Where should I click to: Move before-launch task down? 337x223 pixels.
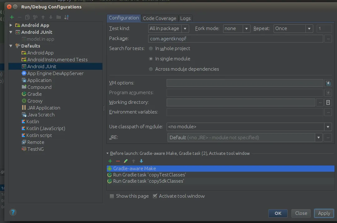(141, 161)
